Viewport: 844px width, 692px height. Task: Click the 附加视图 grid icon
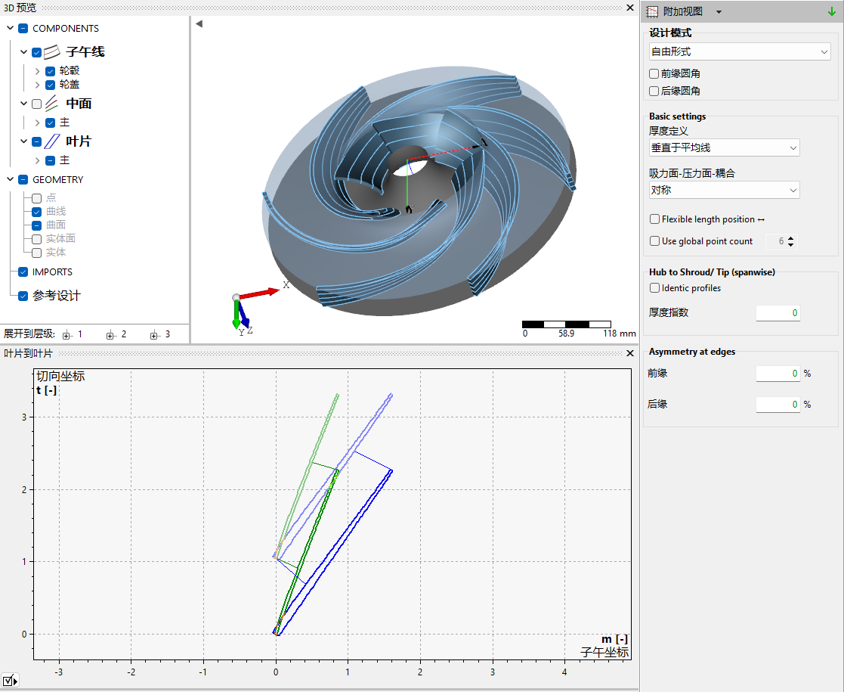(x=652, y=11)
